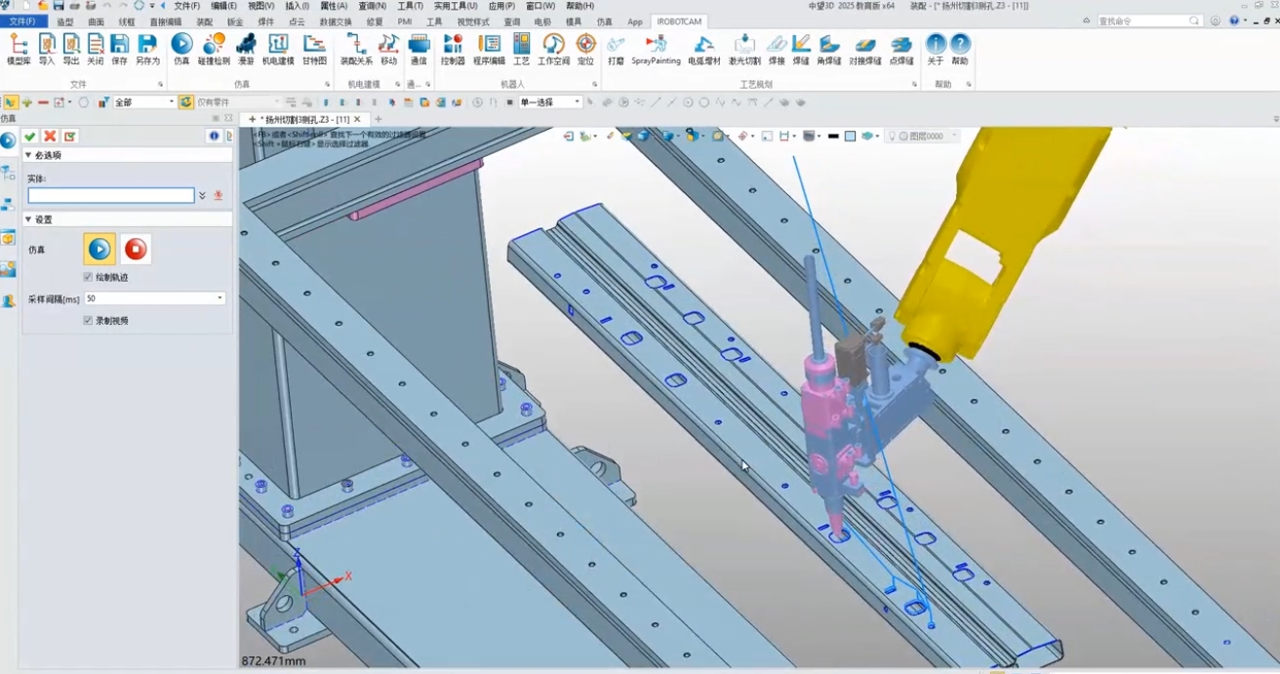Select the 电弧增材 arc additive tool
The height and width of the screenshot is (674, 1280).
(703, 49)
